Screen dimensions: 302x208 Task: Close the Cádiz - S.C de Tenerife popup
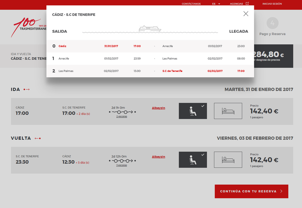point(246,14)
